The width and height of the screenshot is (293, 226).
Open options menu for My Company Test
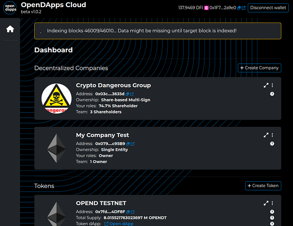pos(272,135)
